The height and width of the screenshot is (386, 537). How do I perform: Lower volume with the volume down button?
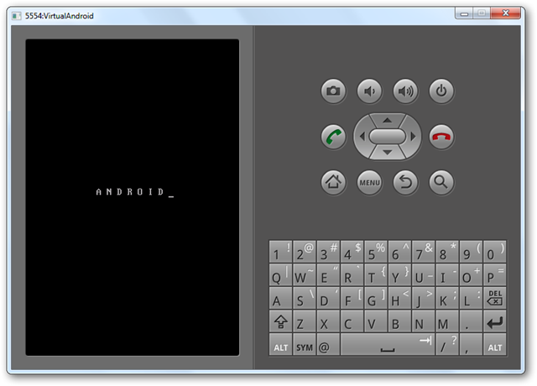coord(369,91)
